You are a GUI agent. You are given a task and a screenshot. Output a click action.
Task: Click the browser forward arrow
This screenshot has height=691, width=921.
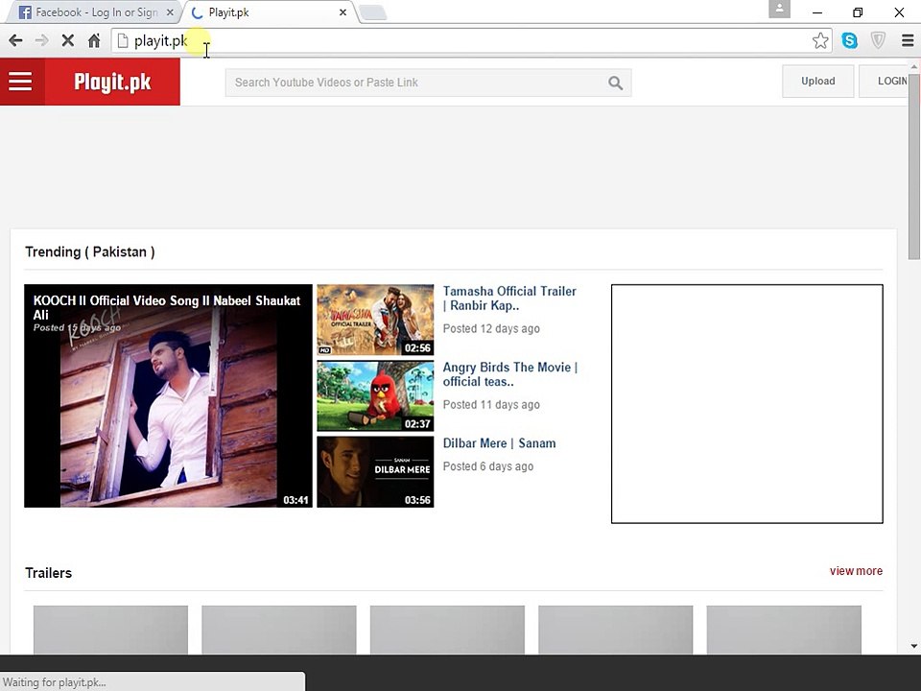point(41,40)
